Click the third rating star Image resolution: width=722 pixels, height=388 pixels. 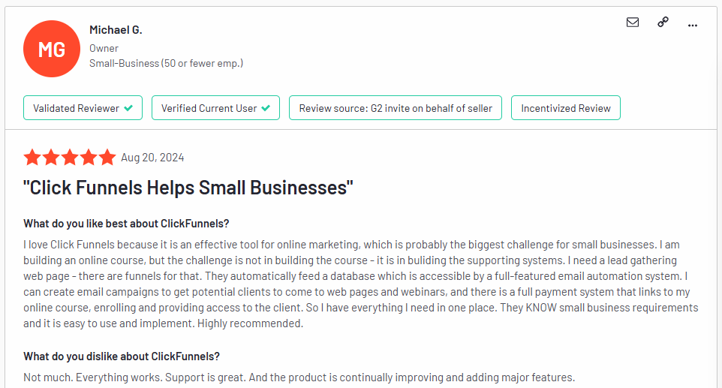[70, 158]
